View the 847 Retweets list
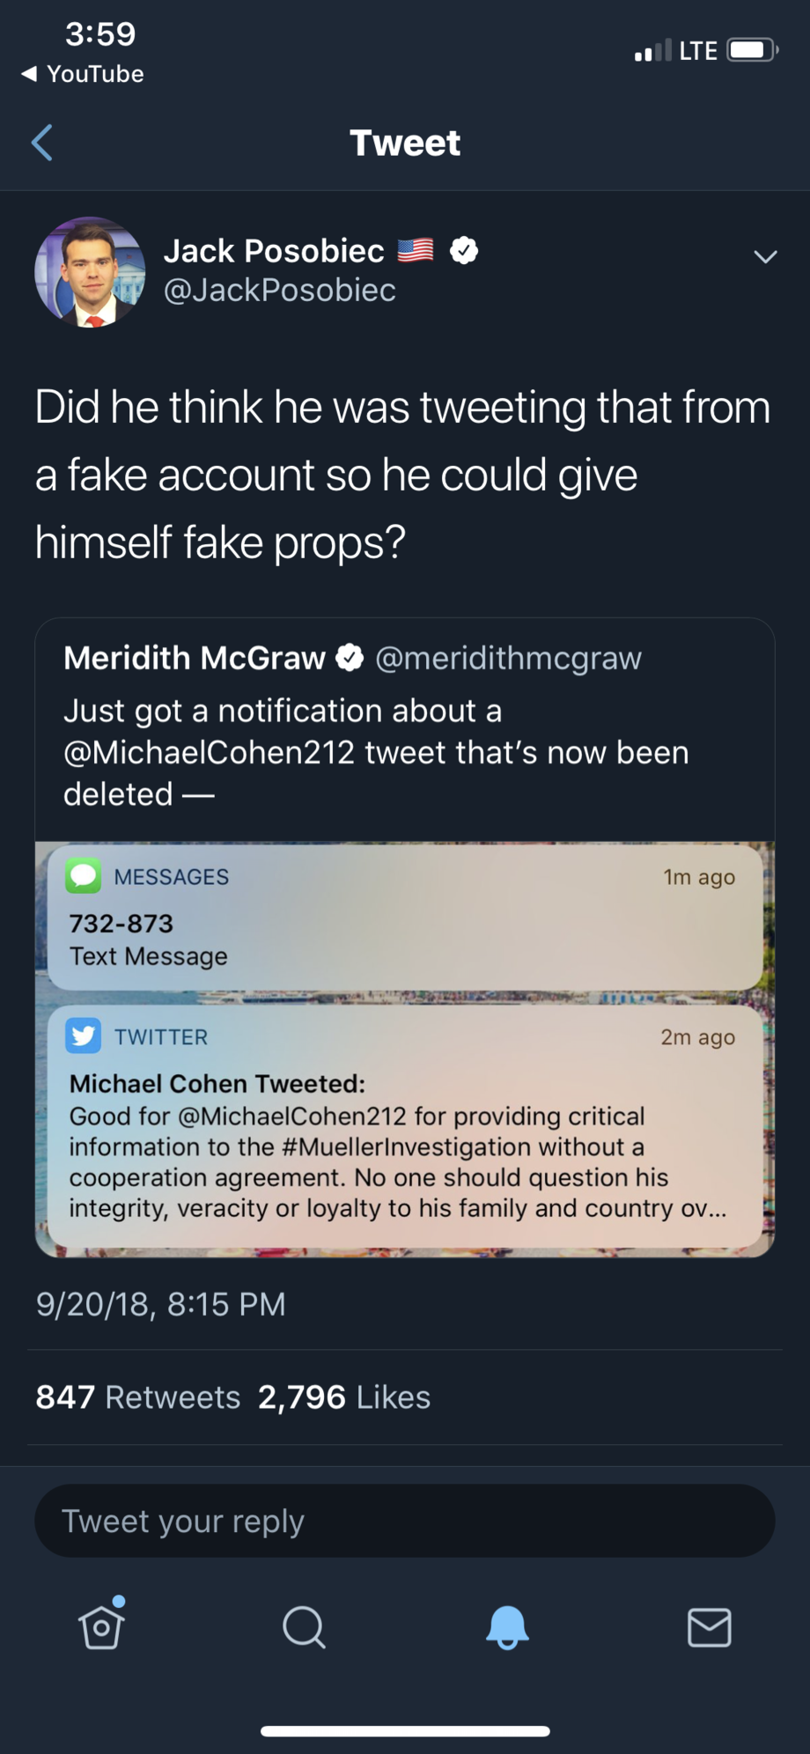This screenshot has height=1754, width=810. click(138, 1397)
